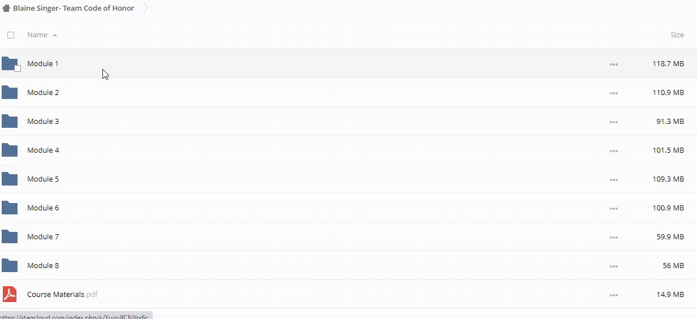Click the Module 5 folder icon

click(10, 179)
